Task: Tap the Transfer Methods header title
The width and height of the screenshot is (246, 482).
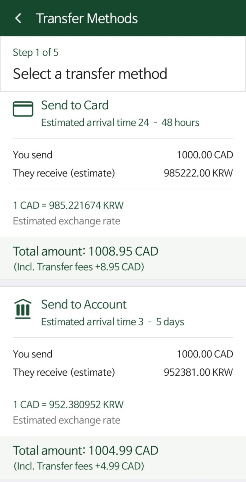Action: [87, 18]
